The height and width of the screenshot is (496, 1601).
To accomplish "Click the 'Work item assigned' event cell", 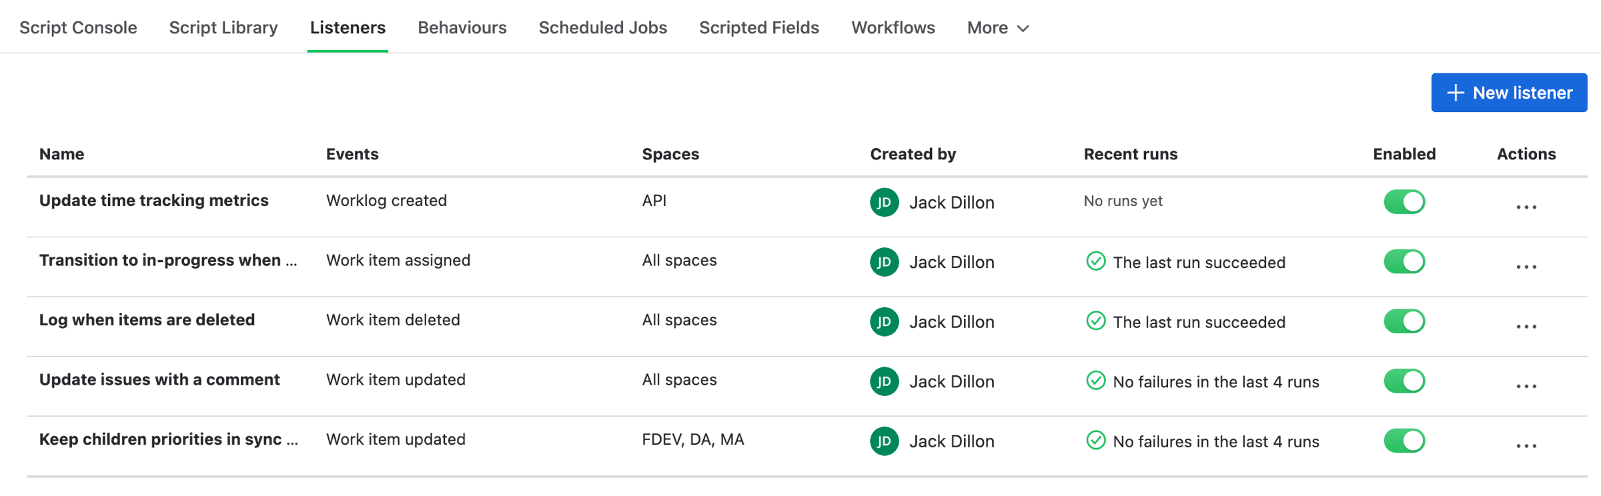I will (x=398, y=261).
